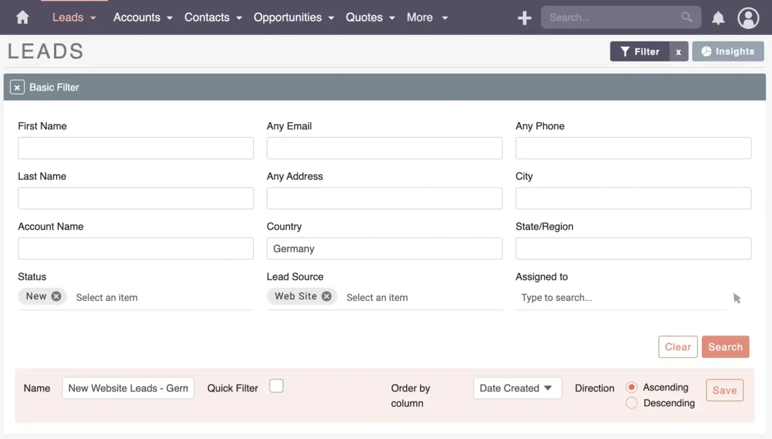This screenshot has height=439, width=772.
Task: Remove the New status chip
Action: pos(56,296)
